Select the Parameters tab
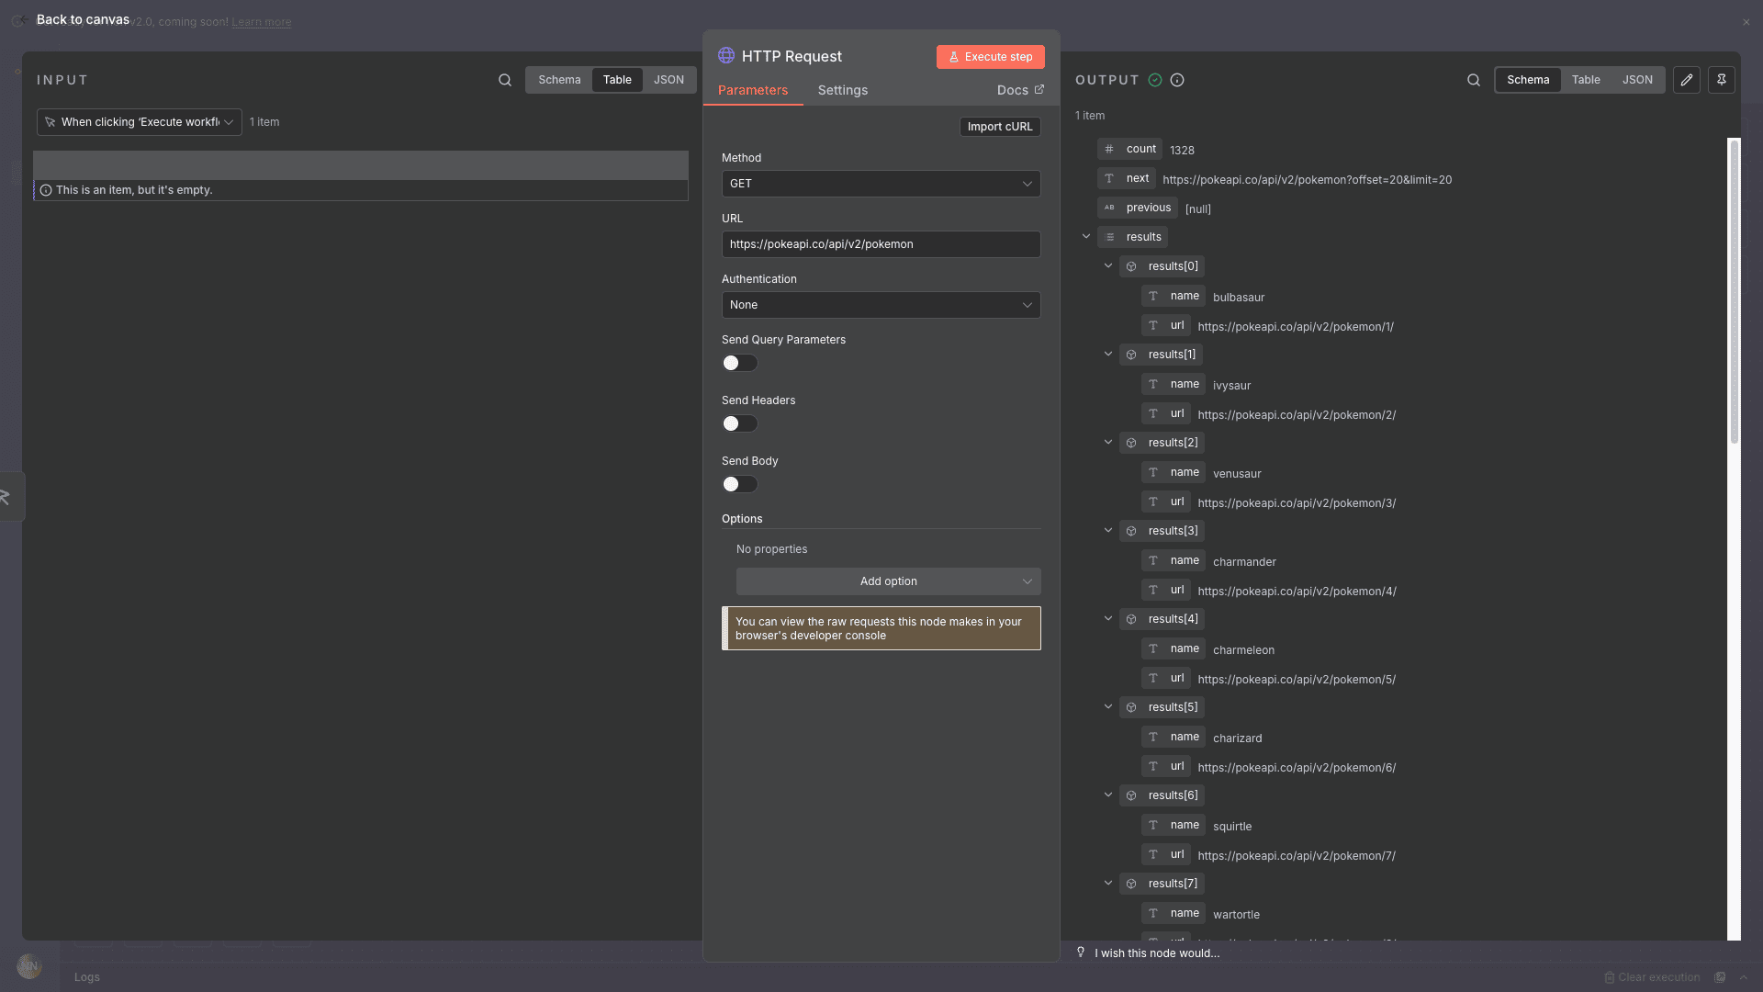Screen dimensions: 1763x992 753,90
